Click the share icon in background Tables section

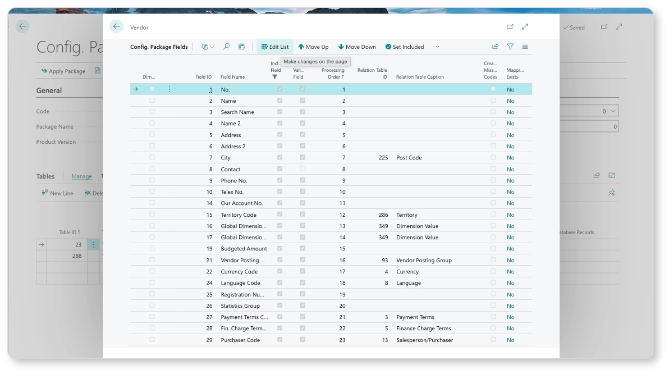[597, 175]
